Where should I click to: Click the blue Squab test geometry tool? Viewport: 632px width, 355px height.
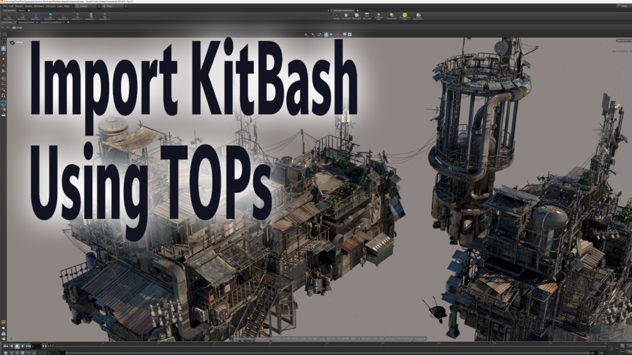(36, 16)
